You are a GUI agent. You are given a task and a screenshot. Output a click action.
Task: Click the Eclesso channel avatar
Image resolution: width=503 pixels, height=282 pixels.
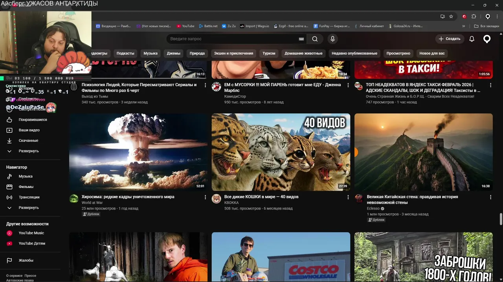[x=359, y=199]
